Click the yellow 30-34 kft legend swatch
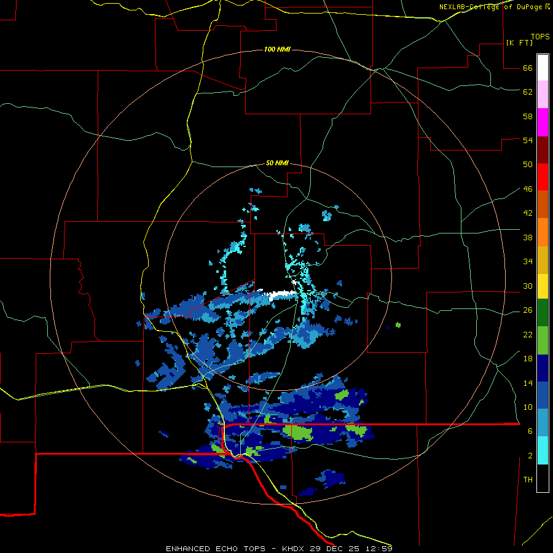This screenshot has height=553, width=553. click(x=543, y=286)
